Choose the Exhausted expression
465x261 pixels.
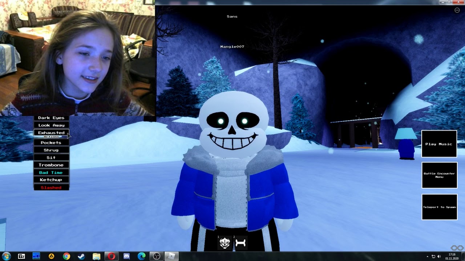pyautogui.click(x=51, y=133)
